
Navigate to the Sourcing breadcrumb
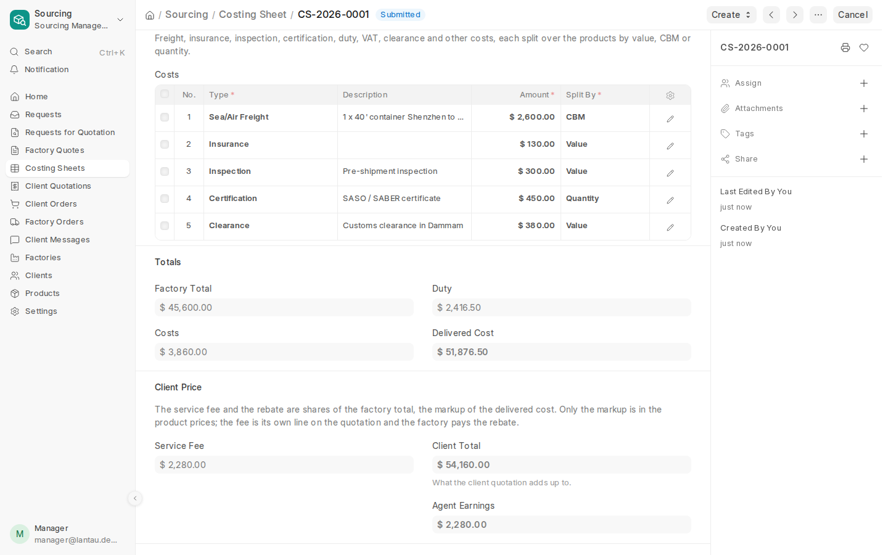coord(187,14)
